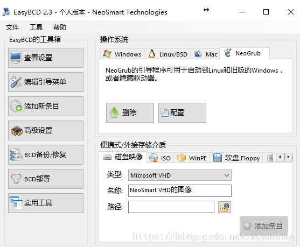300x247 pixels.
Task: Click the gear-plus icon beside 添加新条目
Action: pos(16,106)
